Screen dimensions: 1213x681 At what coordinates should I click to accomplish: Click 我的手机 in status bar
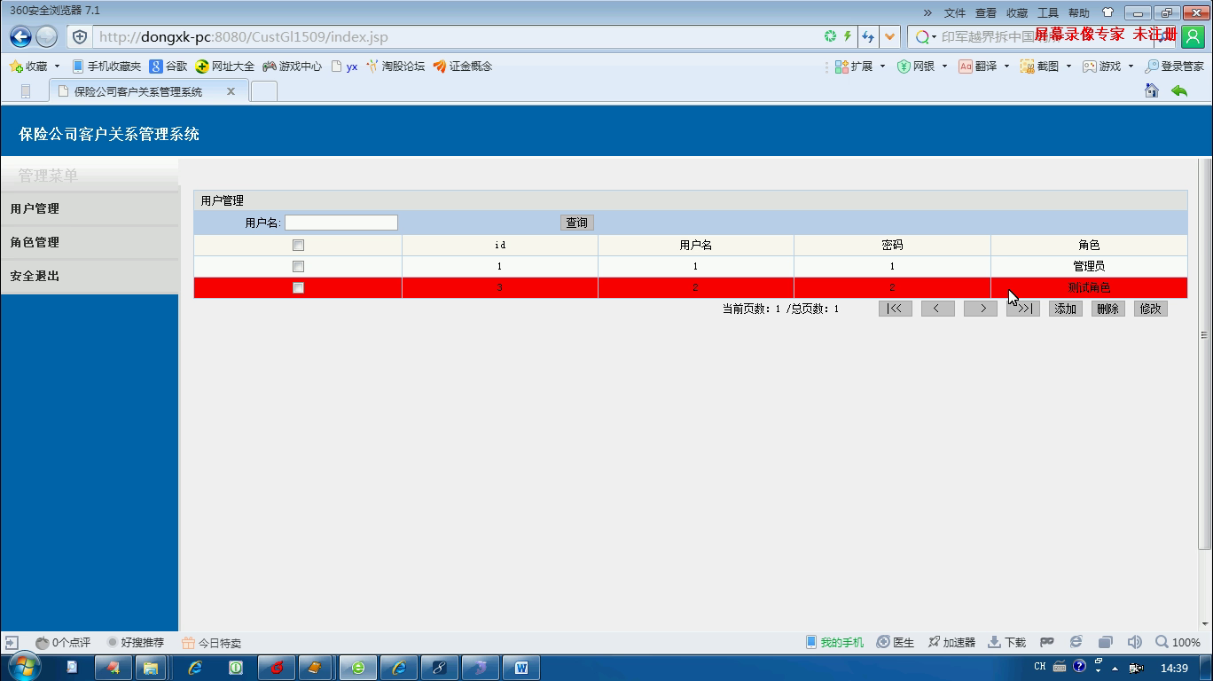(834, 642)
